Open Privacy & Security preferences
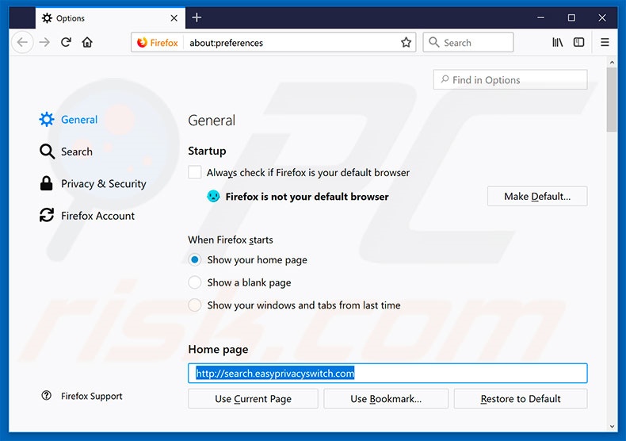The image size is (626, 441). (x=93, y=183)
